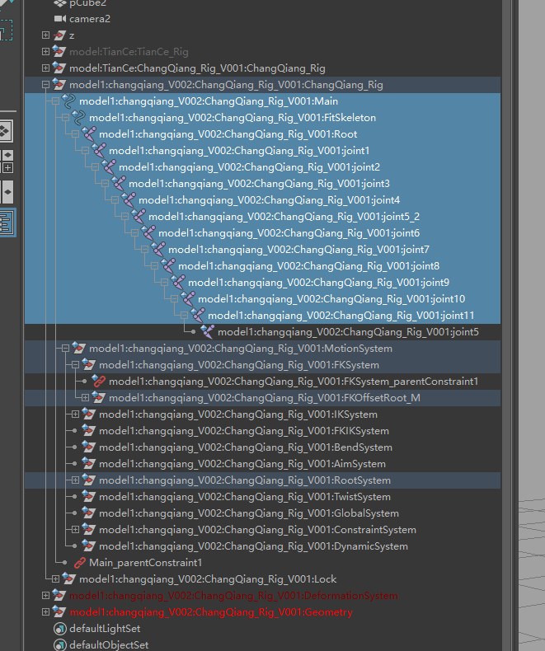545x651 pixels.
Task: Select the ChangQiang_Rig_V001:joint10 row label
Action: pos(331,299)
